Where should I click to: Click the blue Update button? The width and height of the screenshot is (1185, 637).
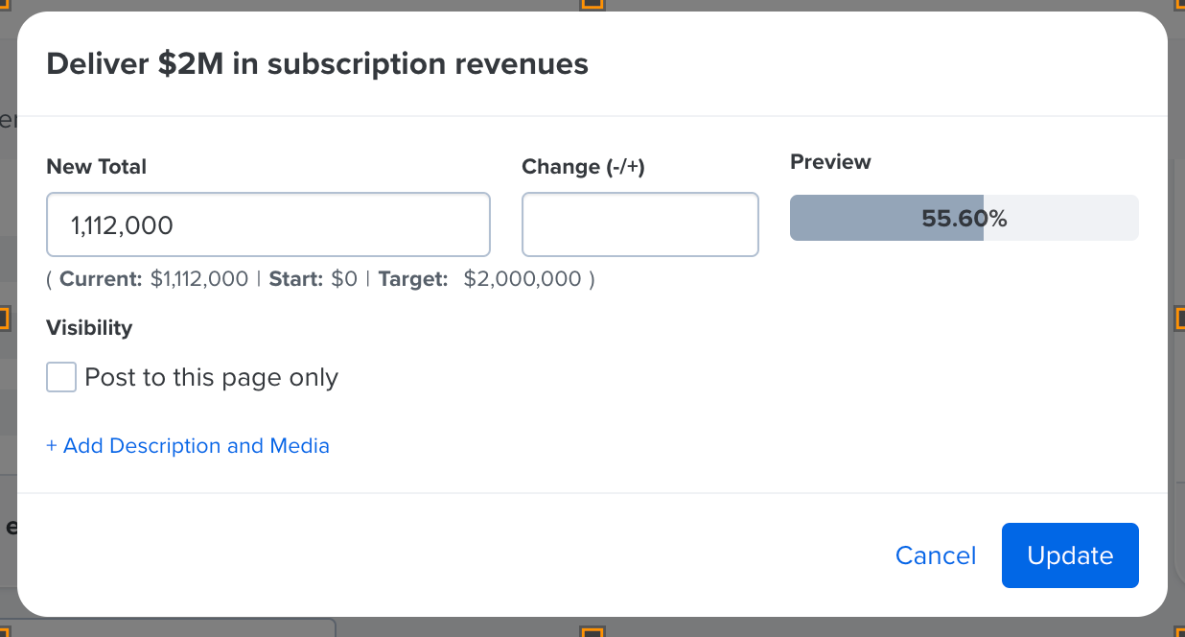1069,555
